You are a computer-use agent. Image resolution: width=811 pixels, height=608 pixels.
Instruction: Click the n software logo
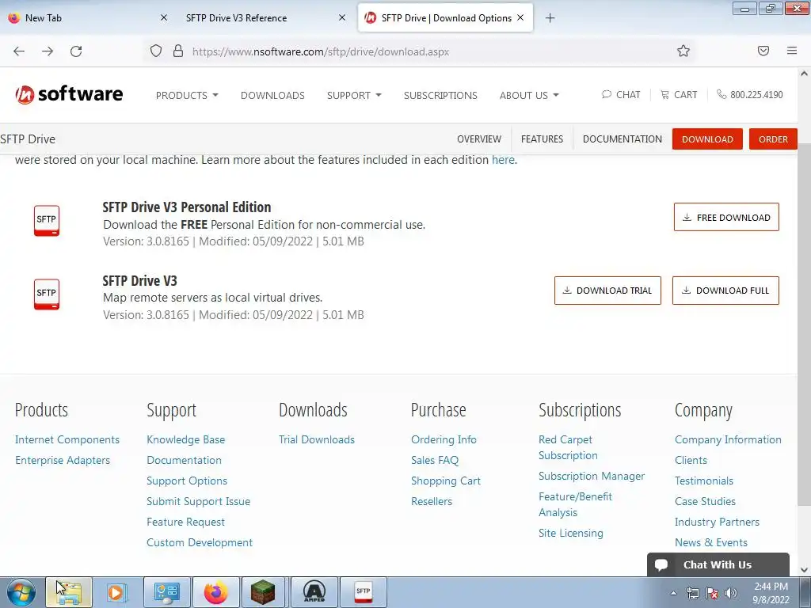[x=69, y=95]
